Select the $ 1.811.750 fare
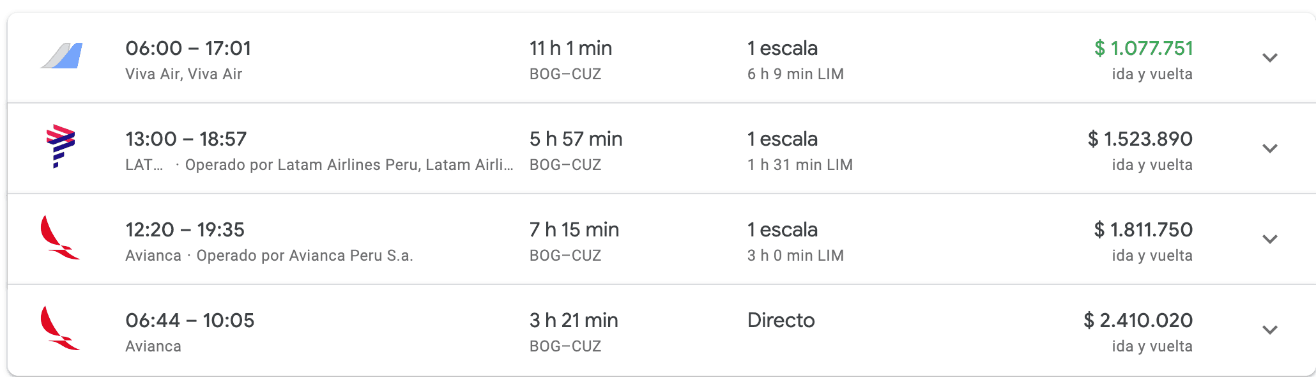1316x377 pixels. [x=1144, y=229]
